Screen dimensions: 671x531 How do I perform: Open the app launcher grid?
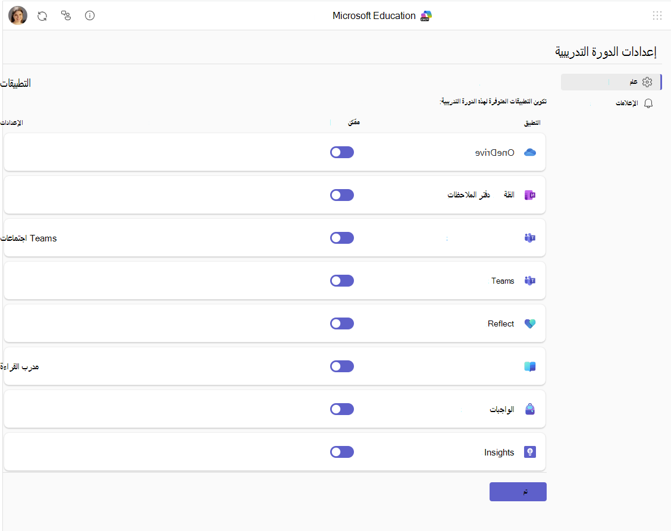tap(657, 16)
